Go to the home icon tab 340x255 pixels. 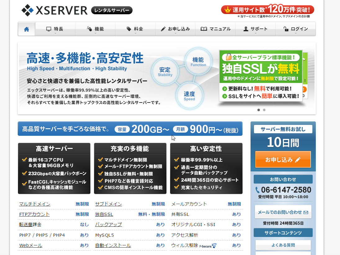point(26,29)
